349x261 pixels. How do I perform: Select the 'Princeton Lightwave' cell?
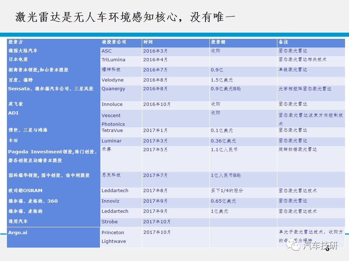click(121, 237)
